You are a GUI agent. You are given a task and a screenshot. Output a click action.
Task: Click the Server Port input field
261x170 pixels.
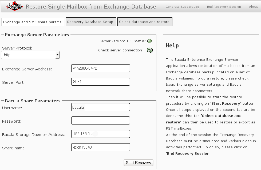coord(101,82)
